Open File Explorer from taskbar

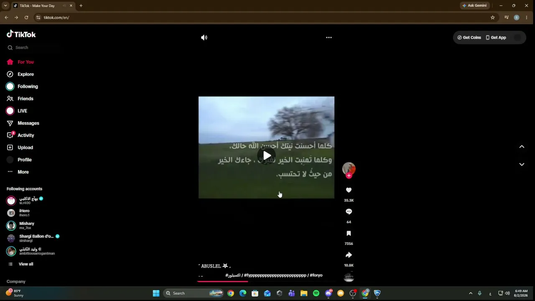coord(304,293)
